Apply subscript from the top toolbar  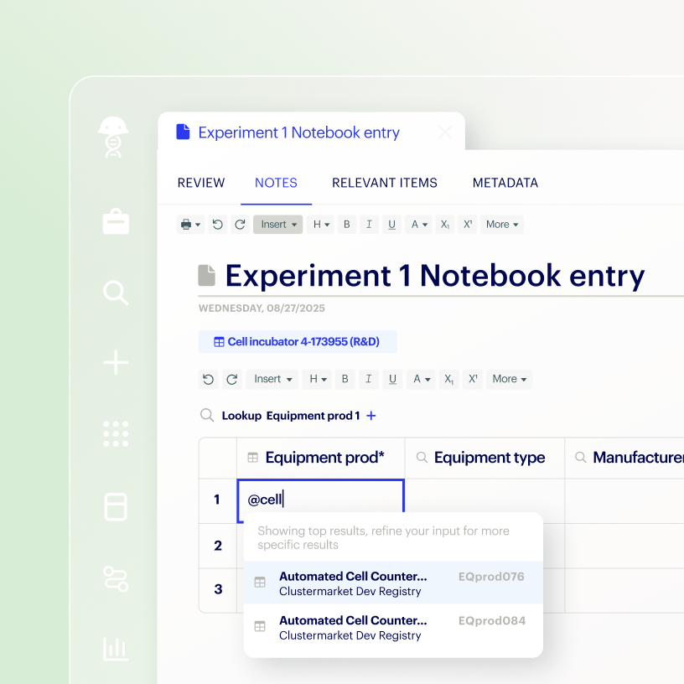tap(445, 225)
